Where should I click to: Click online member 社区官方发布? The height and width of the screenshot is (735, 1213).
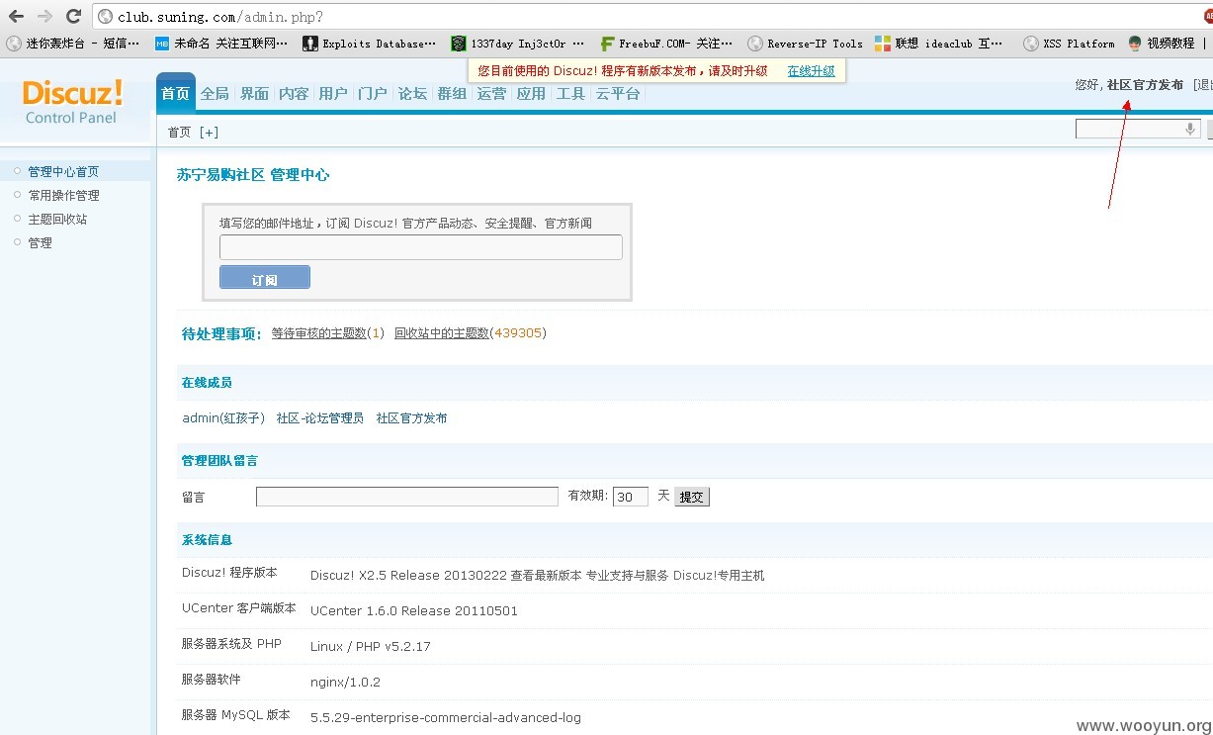(412, 418)
